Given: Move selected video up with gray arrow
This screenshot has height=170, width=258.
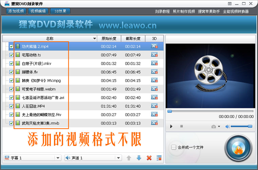Looking at the screenshot, I should 129,158.
